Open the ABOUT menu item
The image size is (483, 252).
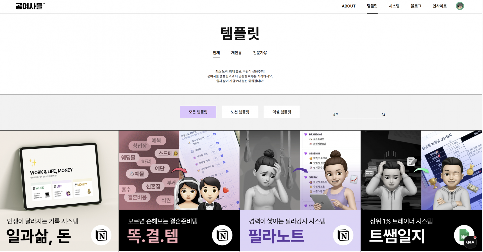tap(348, 6)
